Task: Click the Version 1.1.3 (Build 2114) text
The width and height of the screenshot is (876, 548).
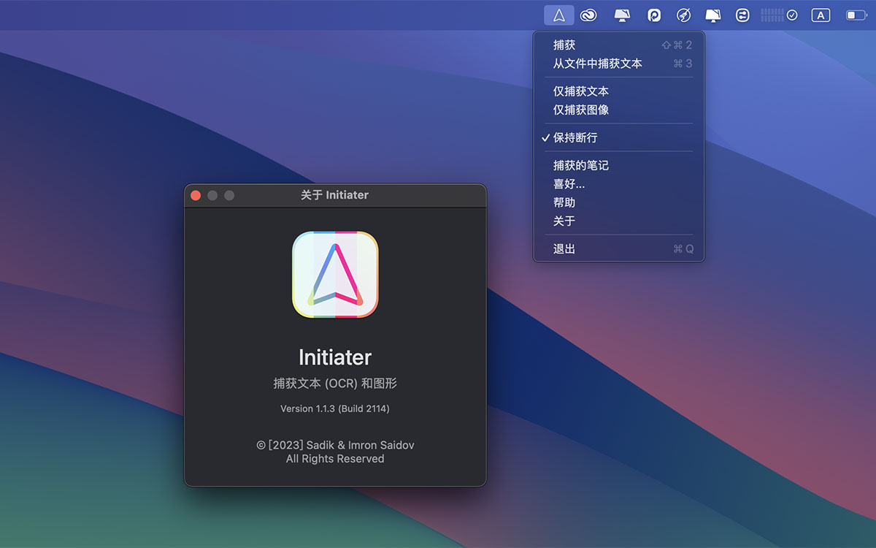Action: pyautogui.click(x=335, y=408)
